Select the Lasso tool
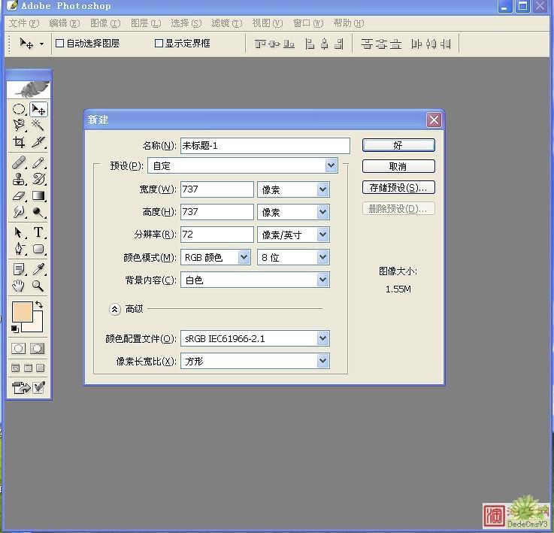554x533 pixels. tap(19, 125)
